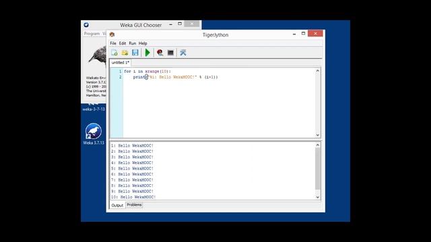Click line number 1 in the gutter
This screenshot has width=431, height=242.
(120, 71)
